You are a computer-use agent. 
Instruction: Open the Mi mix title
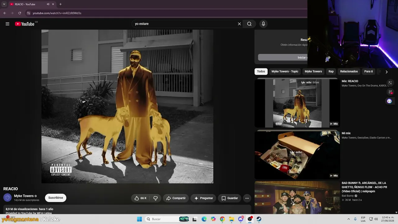click(346, 133)
